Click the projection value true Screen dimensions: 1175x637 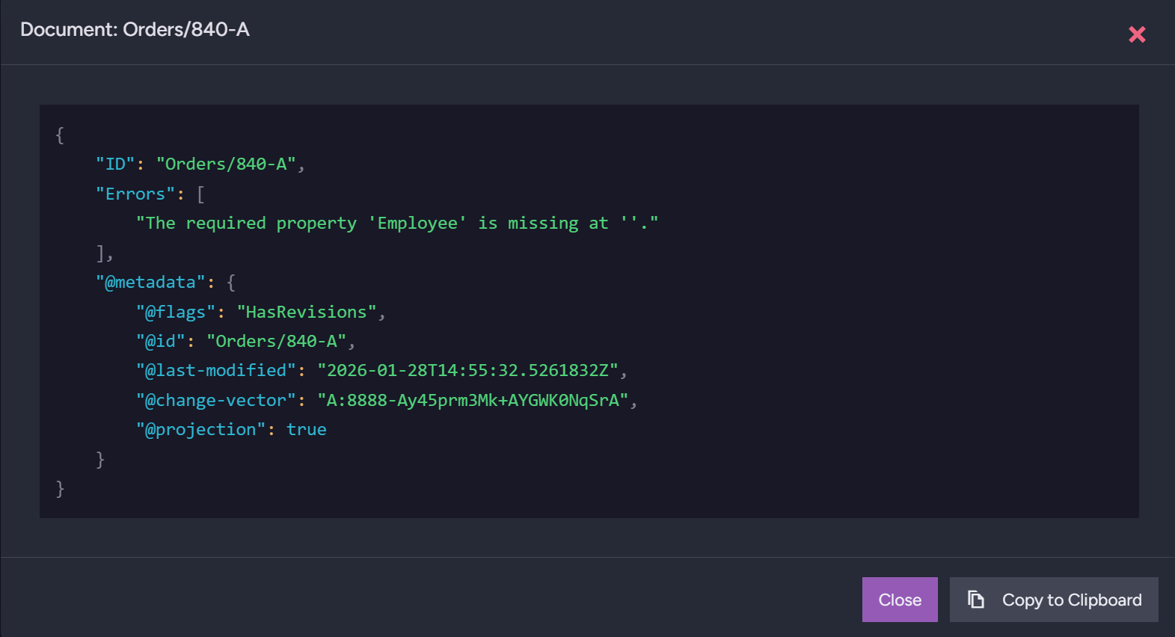pyautogui.click(x=307, y=430)
